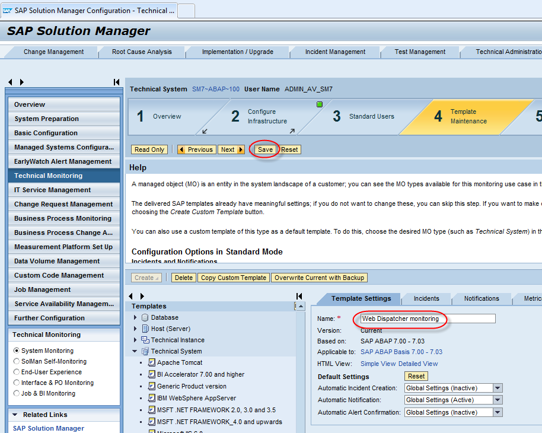Click the collapse arrow at step 2 bottom-left
The height and width of the screenshot is (433, 542).
pos(205,131)
